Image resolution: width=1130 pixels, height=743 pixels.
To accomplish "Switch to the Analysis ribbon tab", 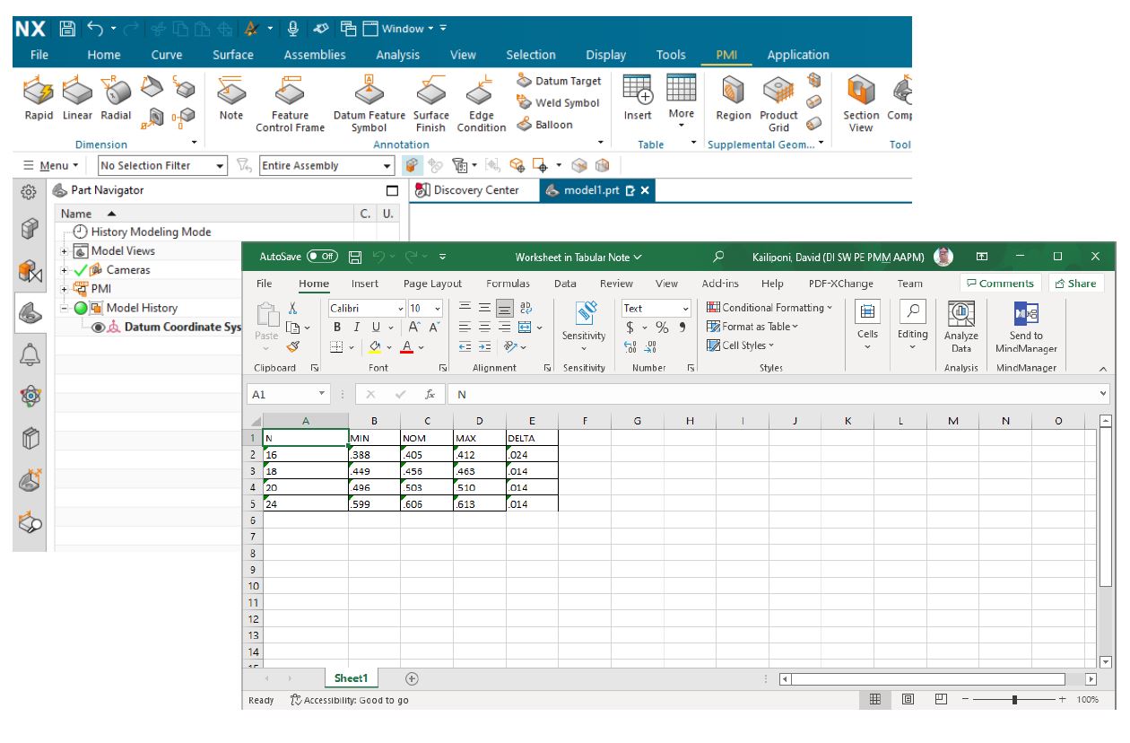I will point(397,55).
